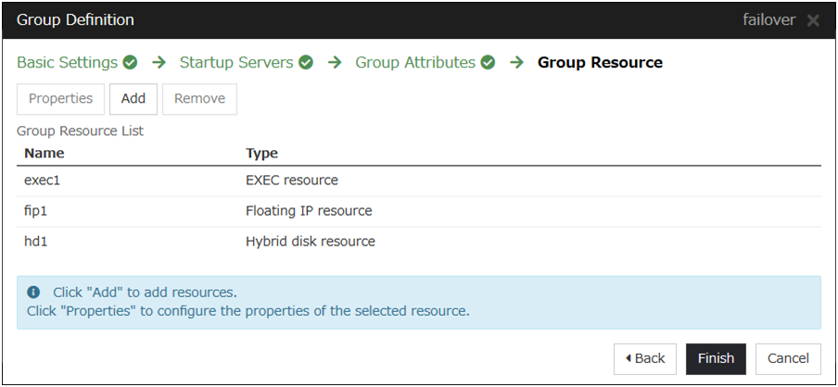Viewport: 838px width, 387px height.
Task: Cancel the group definition wizard
Action: pos(788,358)
